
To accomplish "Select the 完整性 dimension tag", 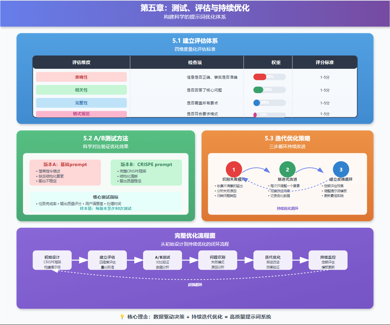I will coord(81,103).
